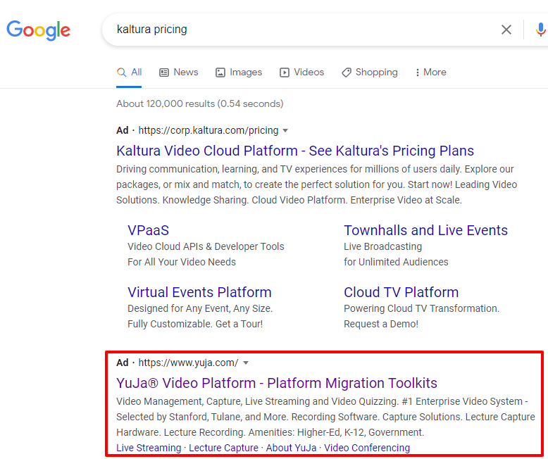The image size is (548, 459).
Task: Click the 'Request a Demo!' text
Action: [381, 324]
